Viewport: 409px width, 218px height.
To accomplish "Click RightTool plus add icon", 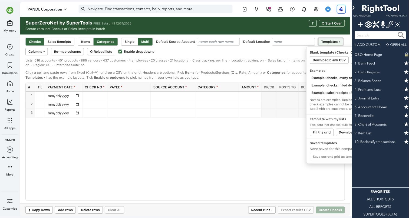I will 360,25.
